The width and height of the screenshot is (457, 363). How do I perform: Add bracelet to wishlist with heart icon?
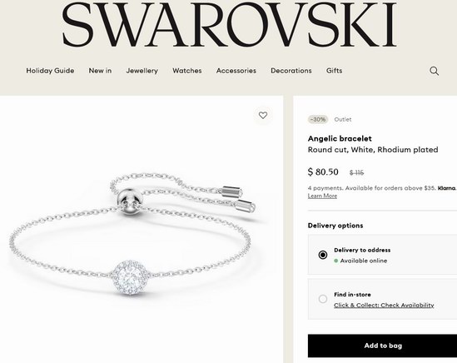[263, 115]
